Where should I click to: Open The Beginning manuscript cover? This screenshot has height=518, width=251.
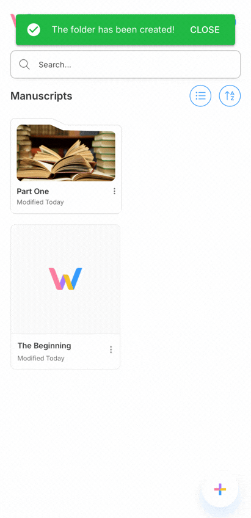pyautogui.click(x=65, y=280)
